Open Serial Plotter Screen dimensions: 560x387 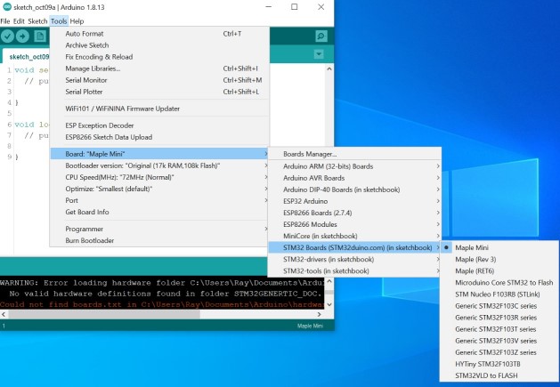[159, 92]
